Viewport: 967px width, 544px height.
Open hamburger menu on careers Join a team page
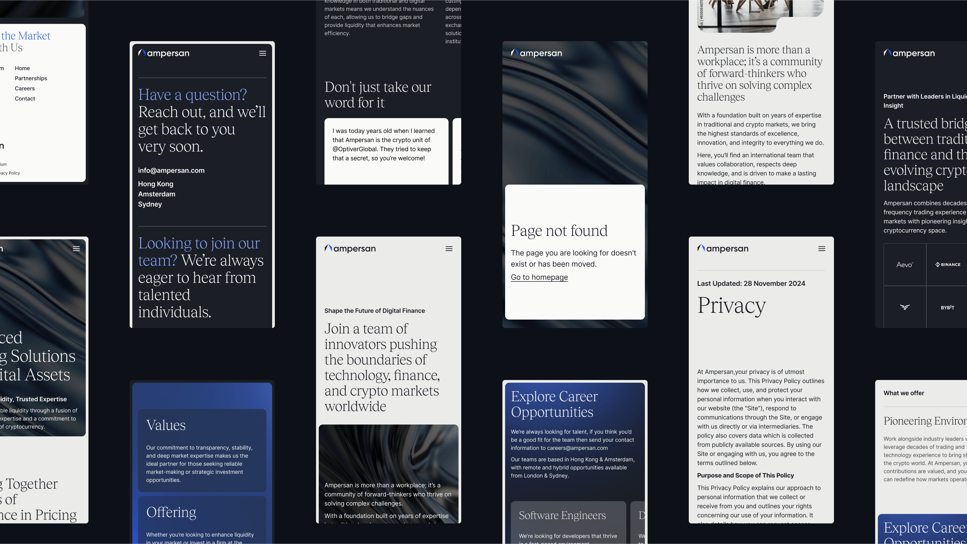(449, 249)
